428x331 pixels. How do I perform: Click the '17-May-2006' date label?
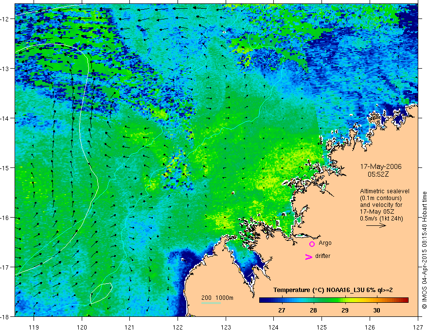coord(381,166)
